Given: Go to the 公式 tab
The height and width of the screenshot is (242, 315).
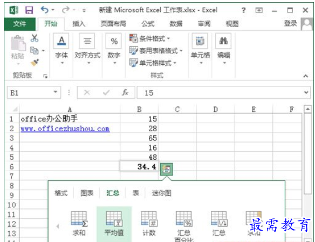Looking at the screenshot, I should tap(148, 24).
